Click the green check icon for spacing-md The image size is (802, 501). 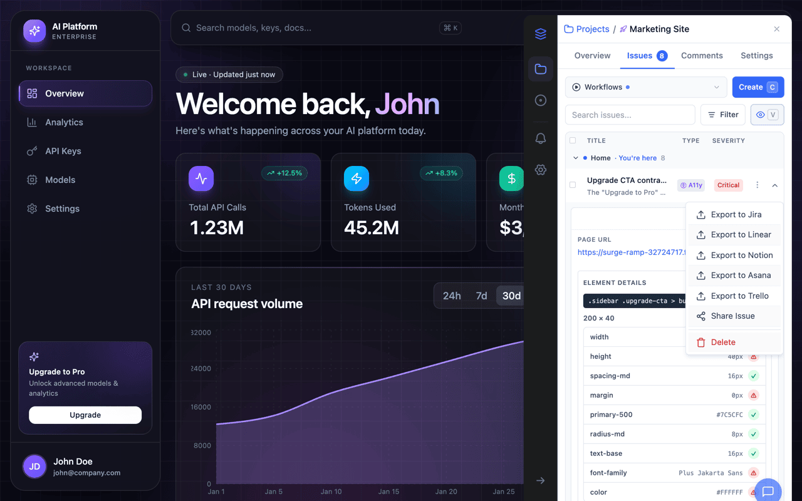(754, 376)
